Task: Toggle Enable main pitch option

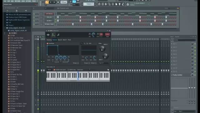Action: pyautogui.click(x=54, y=70)
